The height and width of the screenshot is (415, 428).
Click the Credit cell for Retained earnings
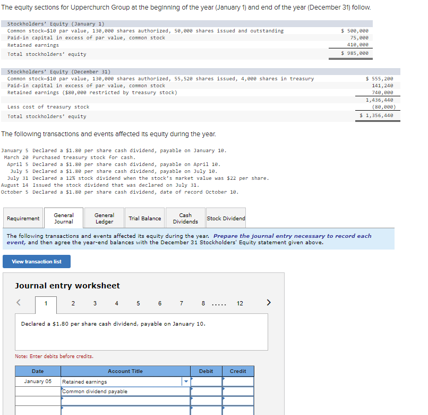pos(238,381)
